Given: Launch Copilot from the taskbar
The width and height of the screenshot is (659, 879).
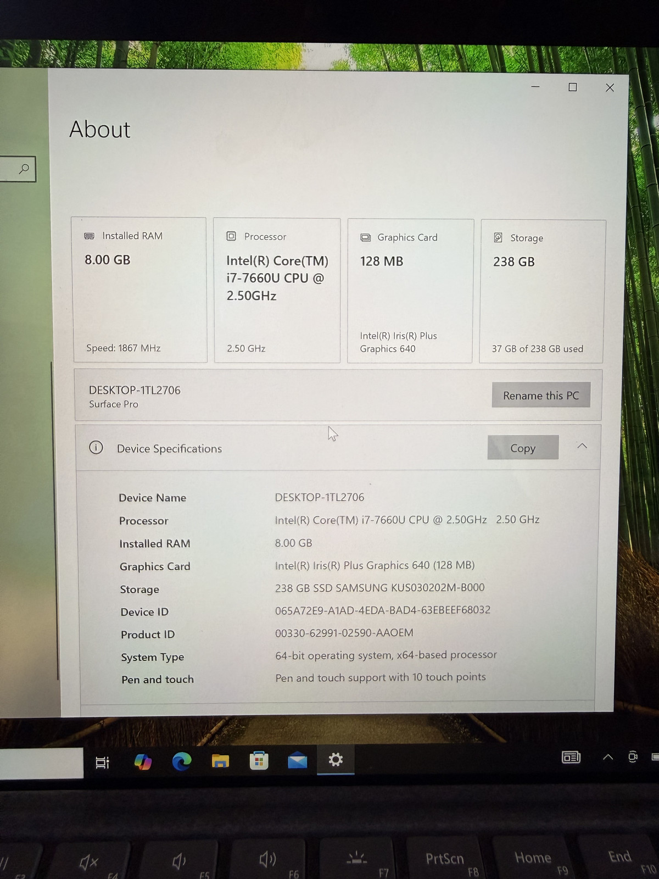Looking at the screenshot, I should tap(143, 762).
